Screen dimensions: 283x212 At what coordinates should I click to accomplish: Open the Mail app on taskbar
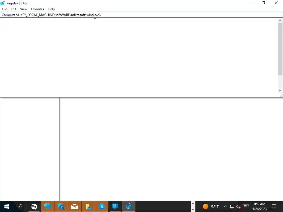tap(75, 206)
